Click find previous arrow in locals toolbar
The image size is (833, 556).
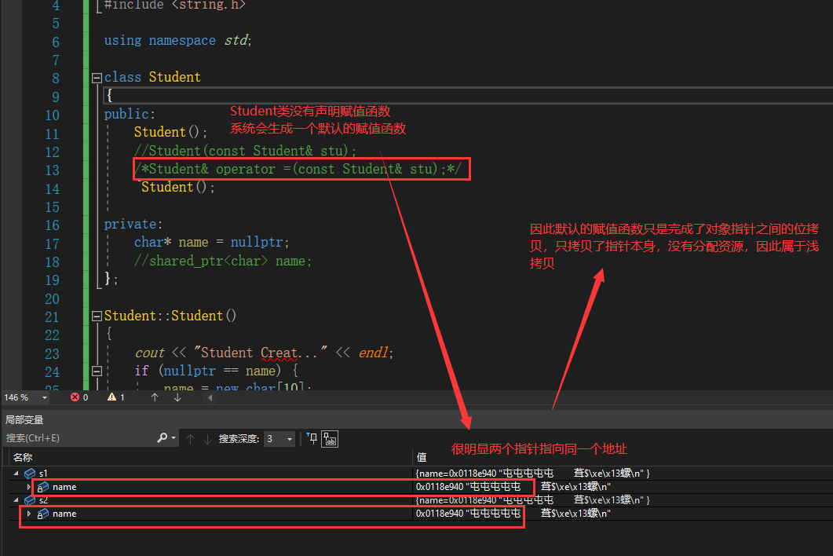tap(190, 438)
